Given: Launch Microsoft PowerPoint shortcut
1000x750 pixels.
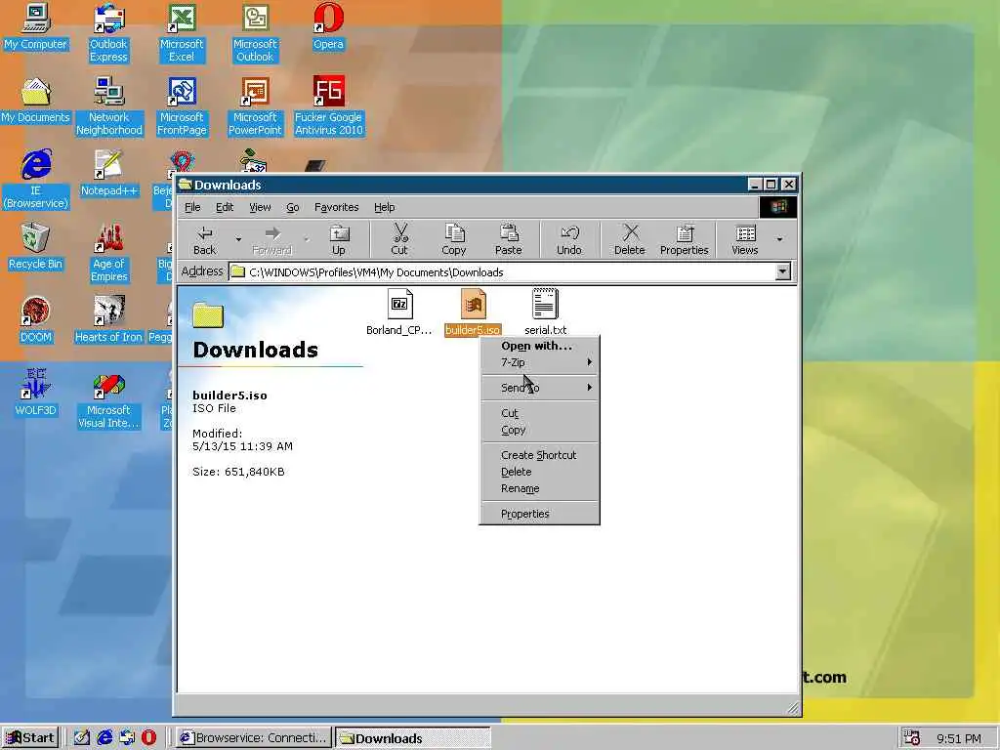Looking at the screenshot, I should click(255, 106).
